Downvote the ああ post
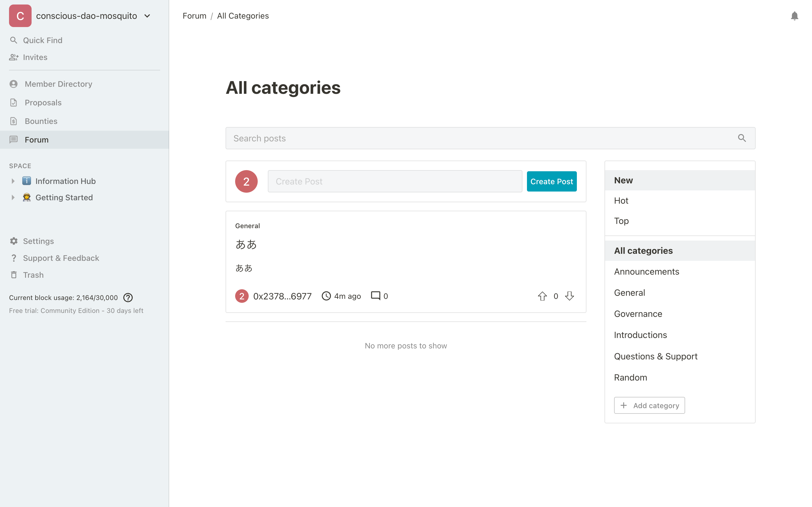The width and height of the screenshot is (812, 507). coord(570,296)
